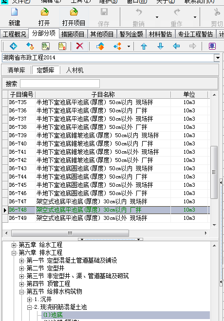
Task: Click the table vertical scrollbar thumb
Action: [214, 172]
